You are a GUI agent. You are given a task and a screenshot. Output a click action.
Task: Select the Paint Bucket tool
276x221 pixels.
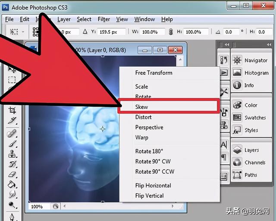[x=12, y=184]
